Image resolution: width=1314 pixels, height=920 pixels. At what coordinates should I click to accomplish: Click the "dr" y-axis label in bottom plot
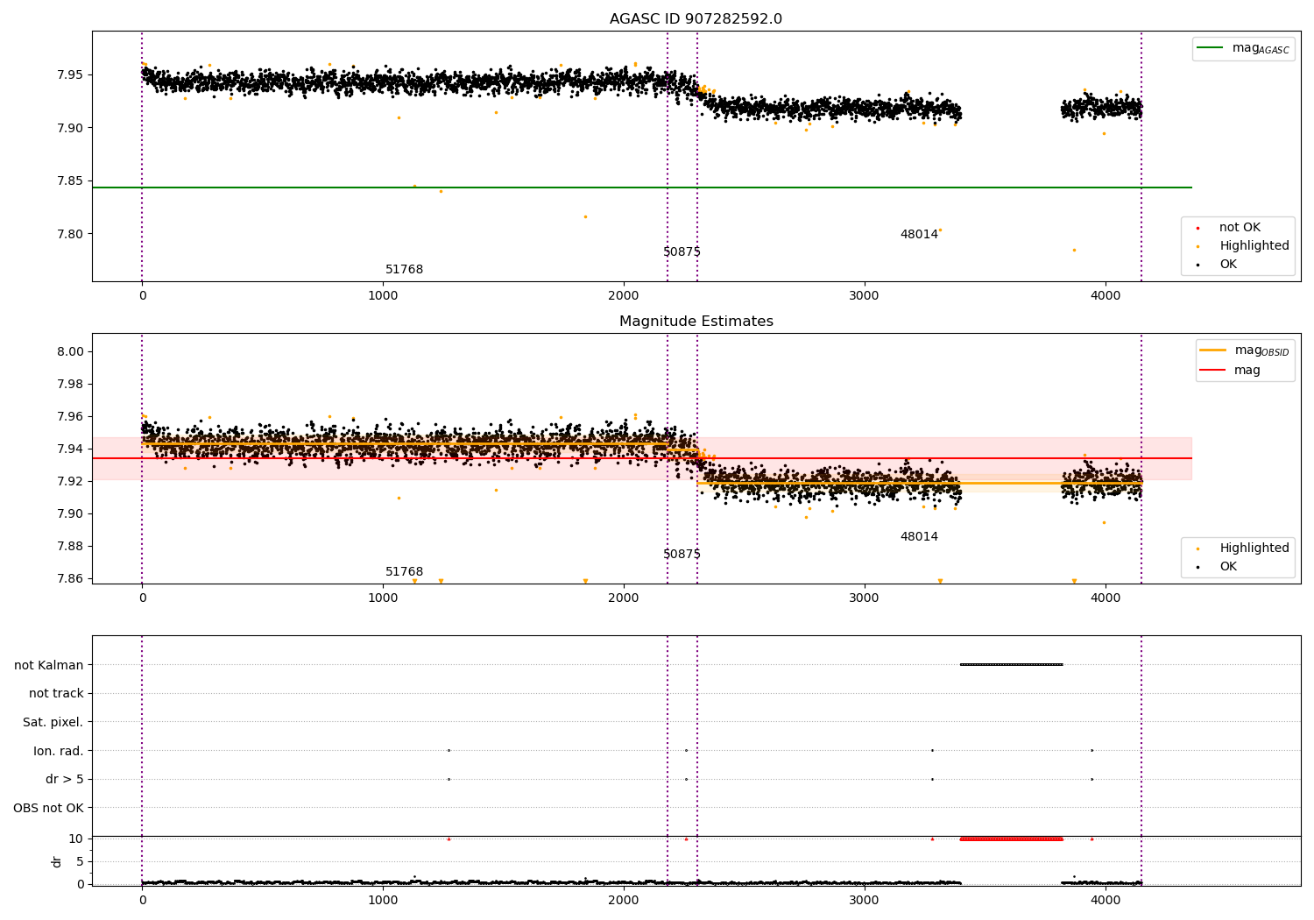(x=57, y=861)
